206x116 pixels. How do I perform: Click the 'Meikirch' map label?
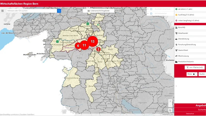click(x=73, y=29)
